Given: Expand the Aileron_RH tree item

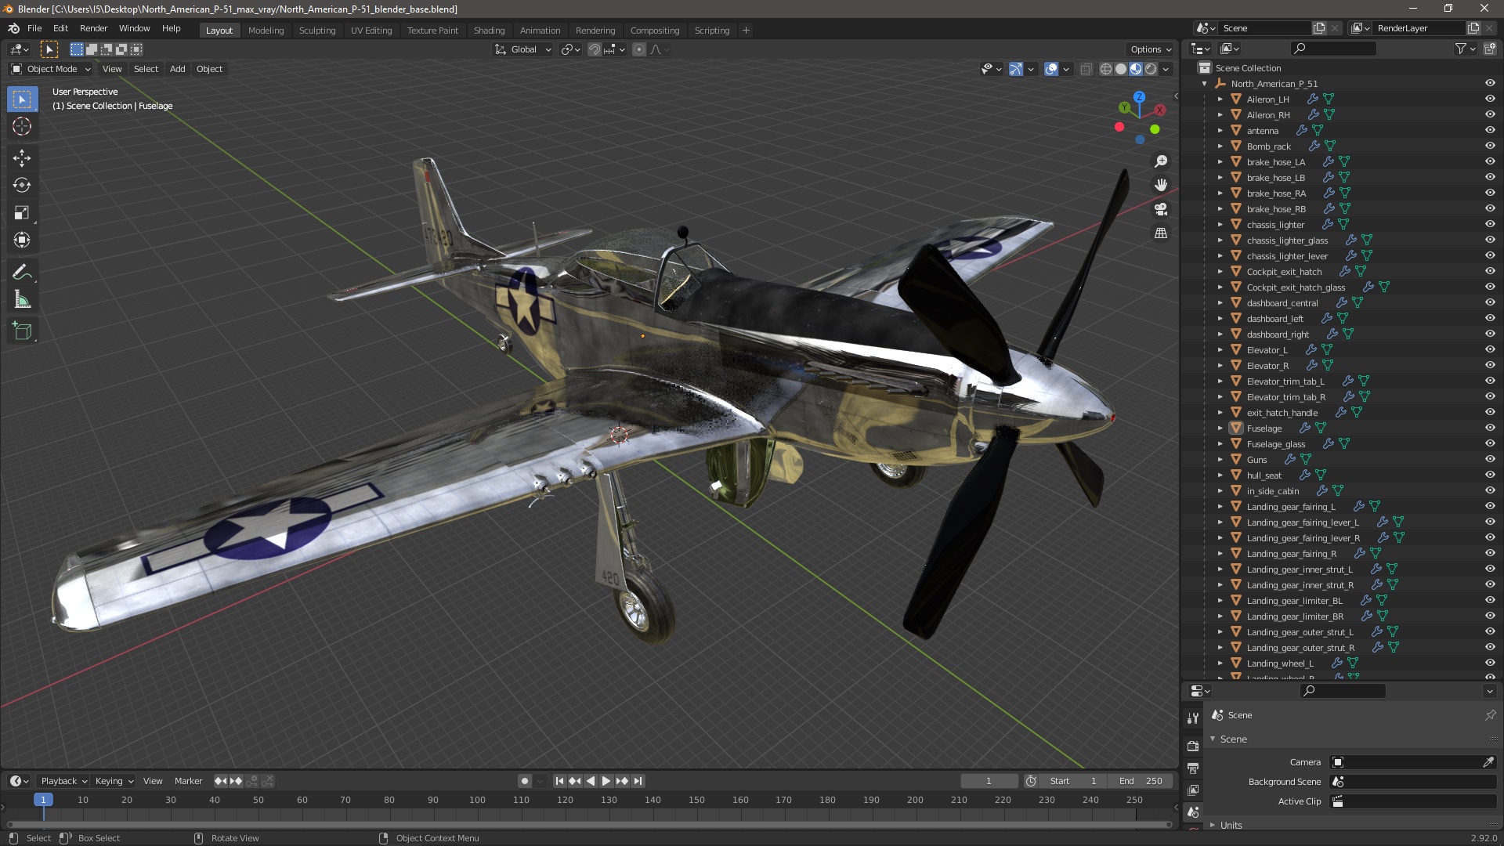Looking at the screenshot, I should tap(1220, 115).
